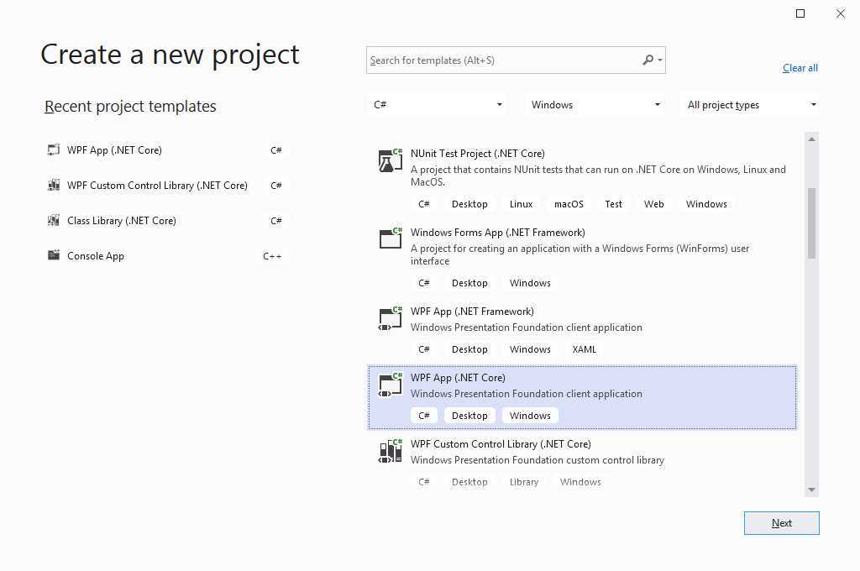Screen dimensions: 860x571
Task: Click the NUnit Test Project template icon
Action: 391,160
